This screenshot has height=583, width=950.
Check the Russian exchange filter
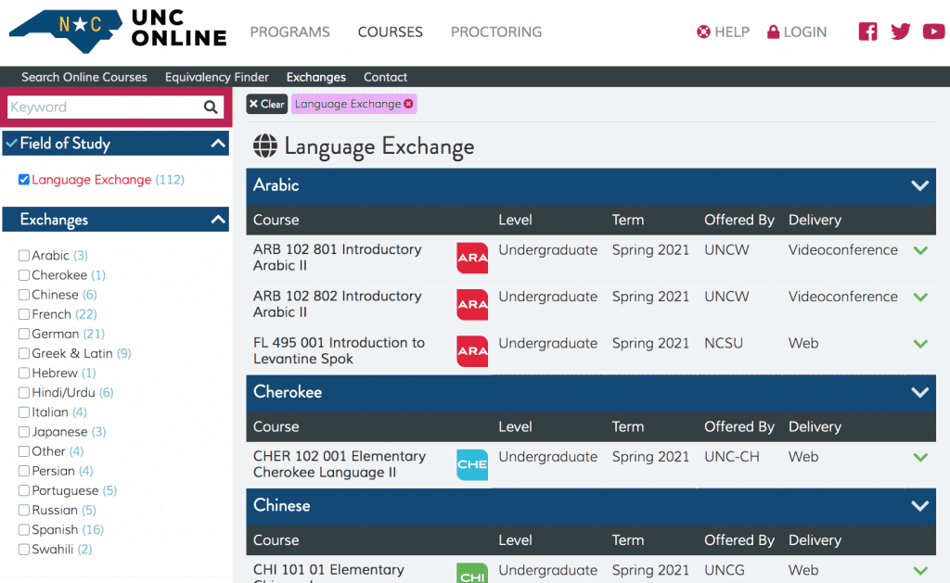click(x=23, y=510)
